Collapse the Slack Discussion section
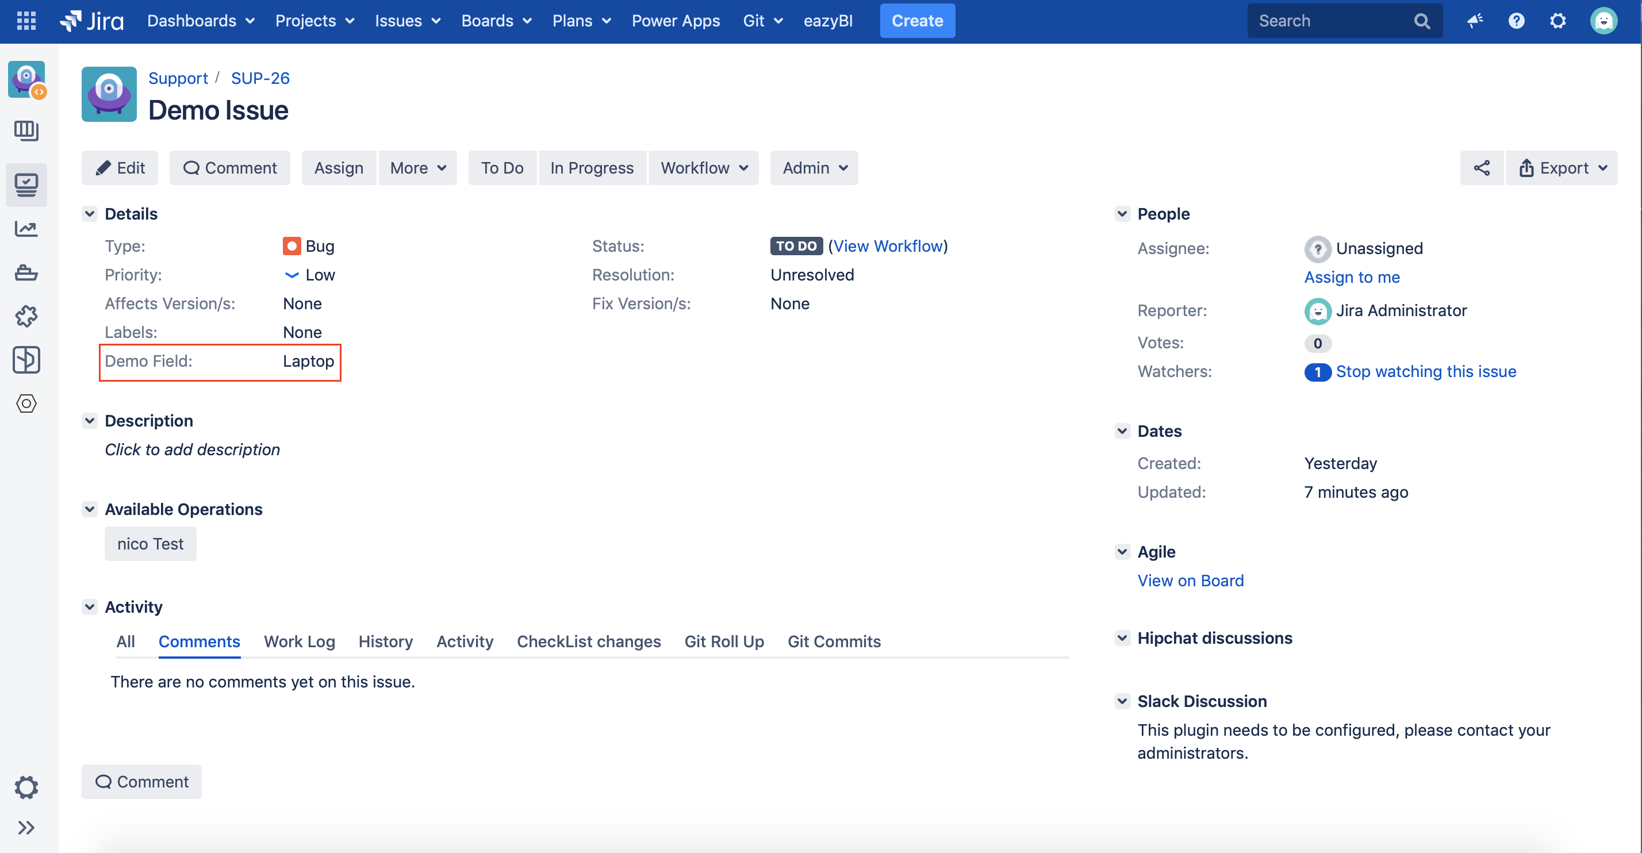The image size is (1642, 853). pyautogui.click(x=1122, y=701)
